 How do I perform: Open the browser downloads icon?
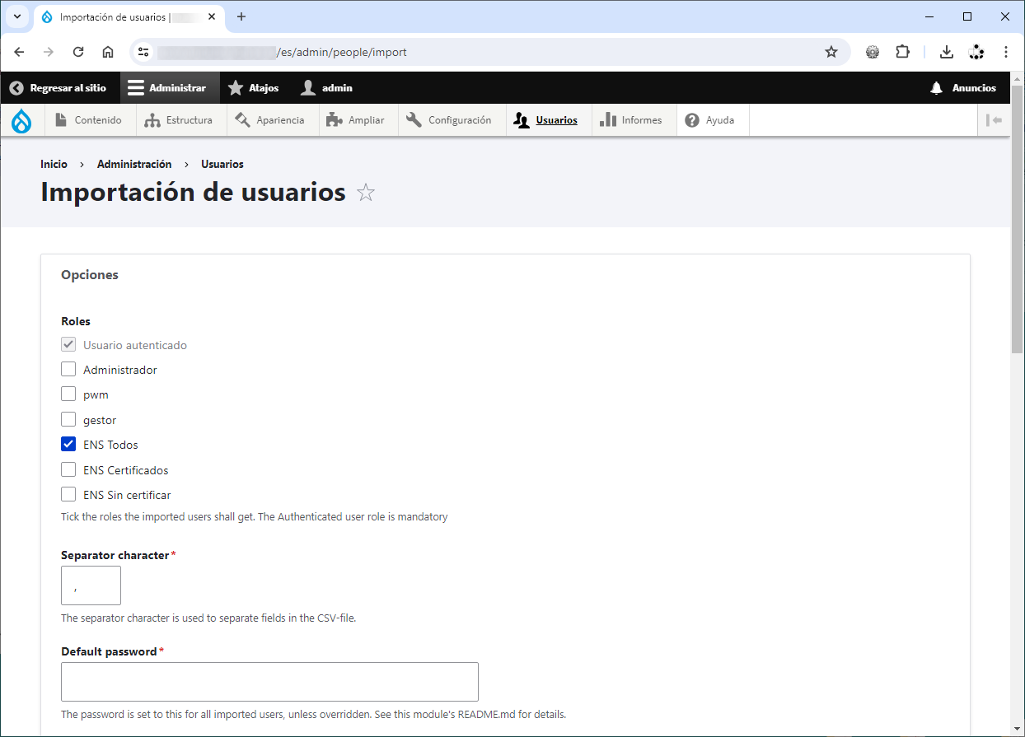click(947, 52)
